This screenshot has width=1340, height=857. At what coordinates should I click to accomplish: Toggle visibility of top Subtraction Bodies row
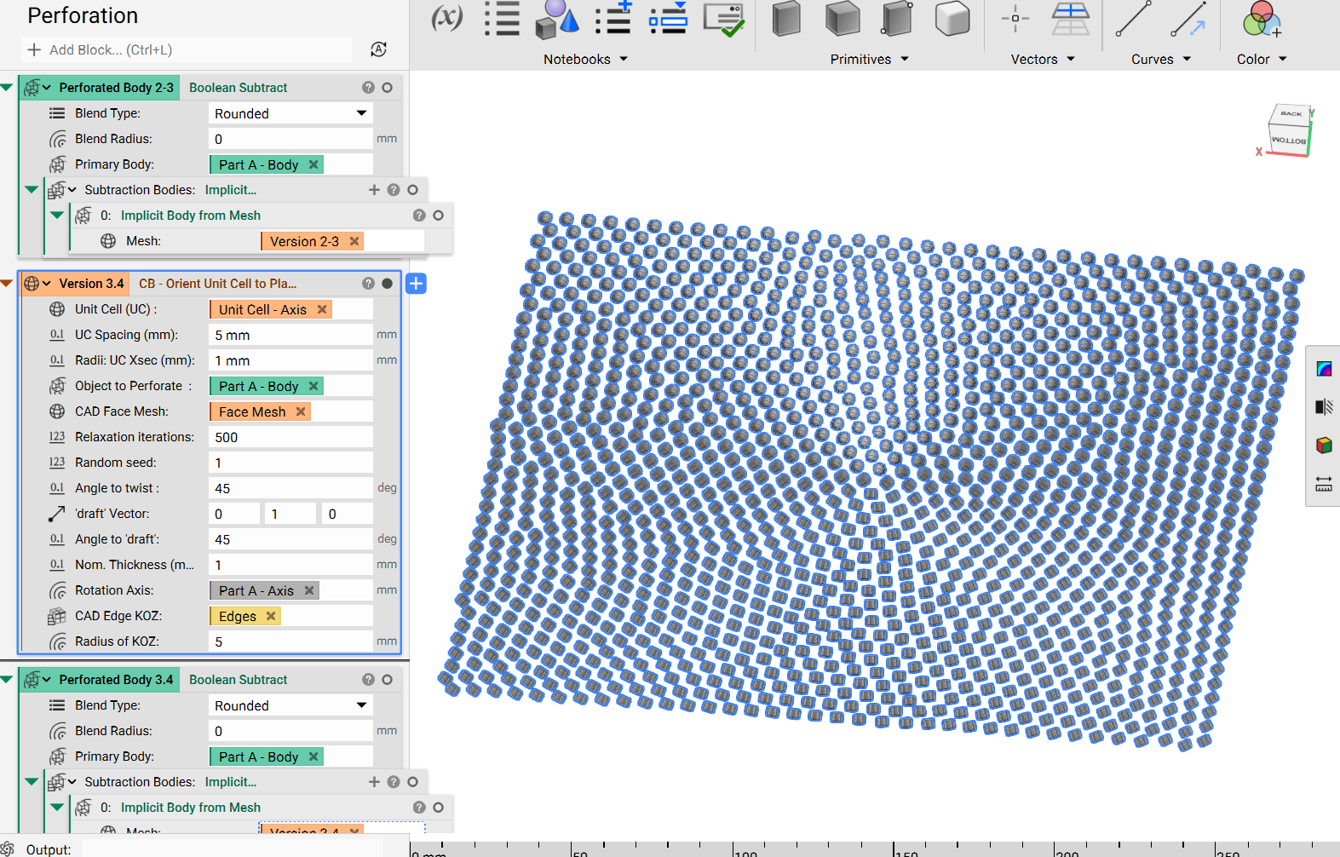tap(412, 190)
